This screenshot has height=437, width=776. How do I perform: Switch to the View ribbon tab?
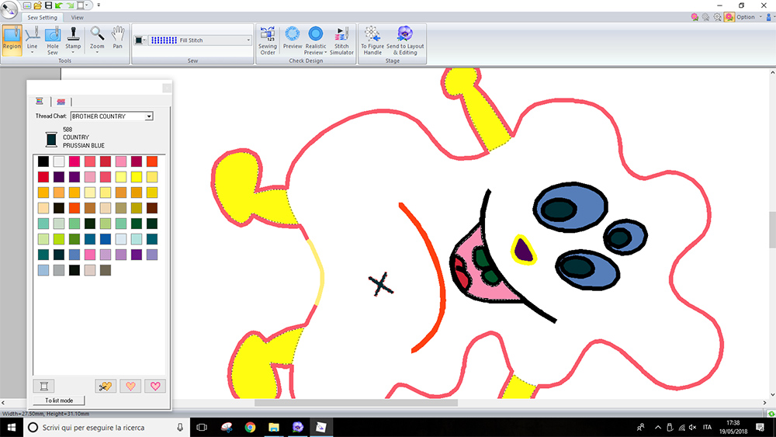pyautogui.click(x=77, y=17)
